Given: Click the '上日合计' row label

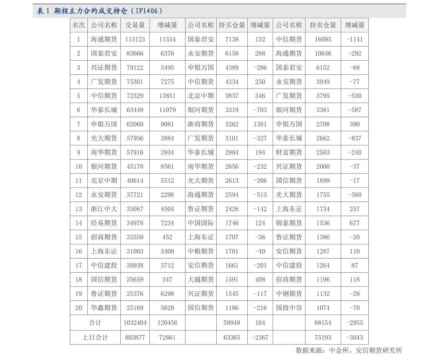Looking at the screenshot, I should tap(95, 337).
